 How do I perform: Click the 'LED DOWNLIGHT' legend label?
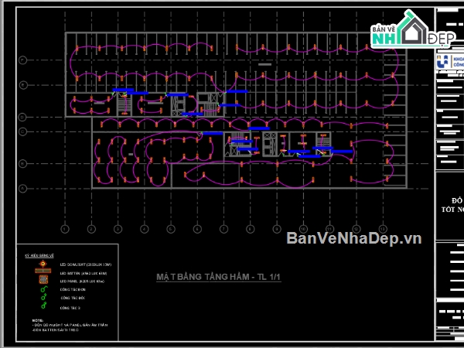click(x=86, y=264)
